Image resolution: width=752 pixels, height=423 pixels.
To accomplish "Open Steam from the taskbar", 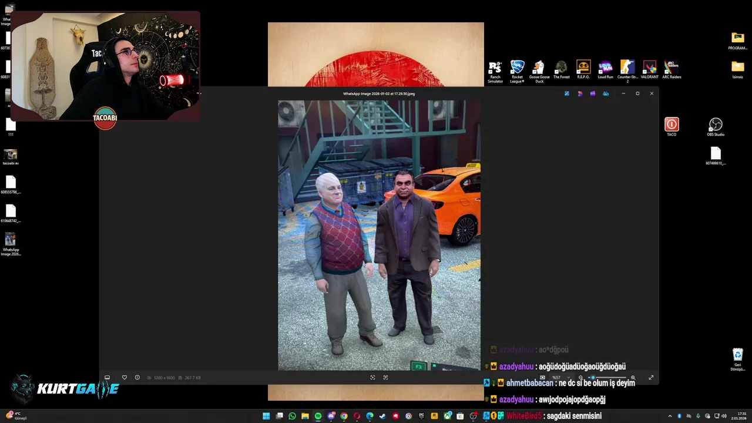I will coord(382,416).
